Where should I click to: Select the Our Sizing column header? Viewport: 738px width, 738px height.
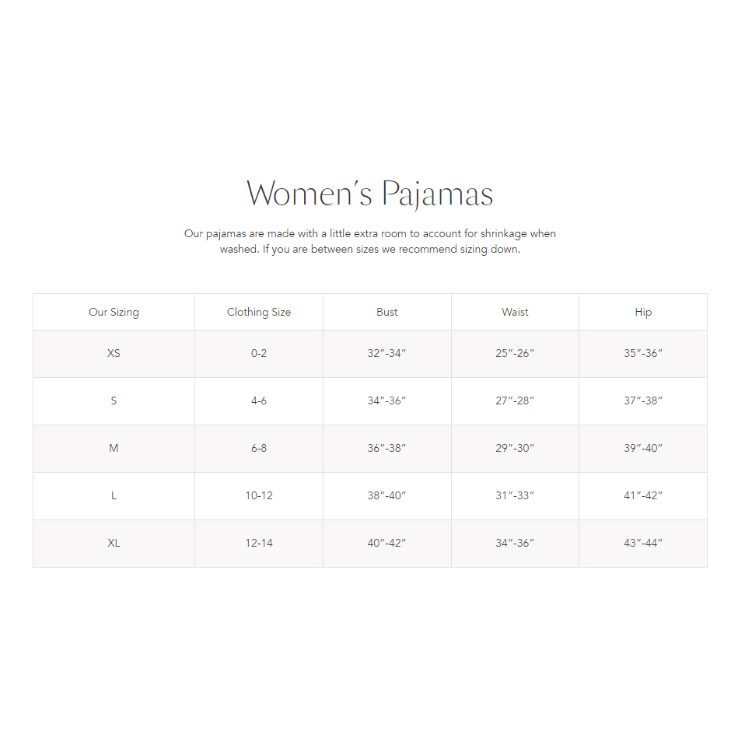tap(114, 312)
